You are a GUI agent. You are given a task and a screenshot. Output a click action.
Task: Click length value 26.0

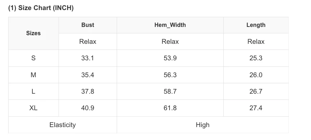pos(256,75)
